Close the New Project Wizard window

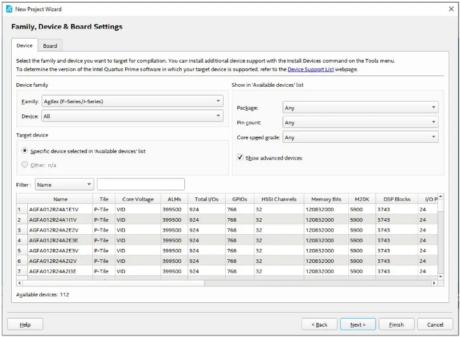[451, 9]
